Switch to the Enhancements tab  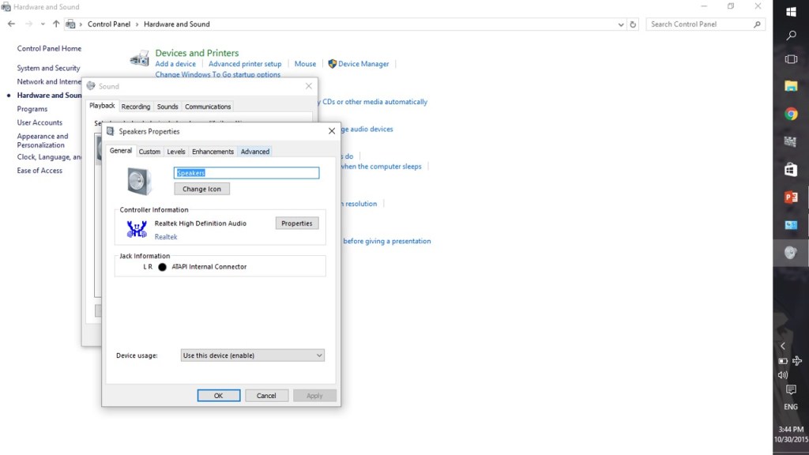[x=213, y=152]
